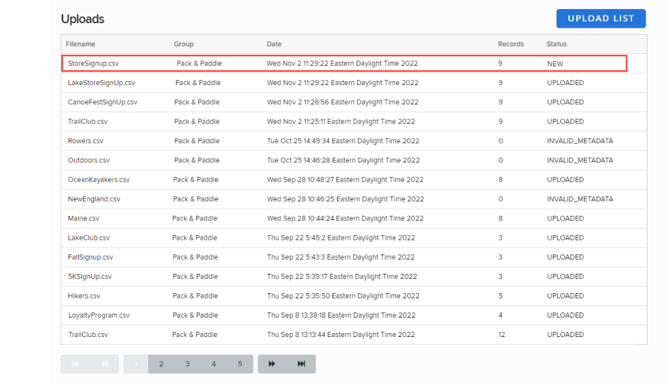Navigate to page 5
This screenshot has width=670, height=384.
pyautogui.click(x=240, y=364)
